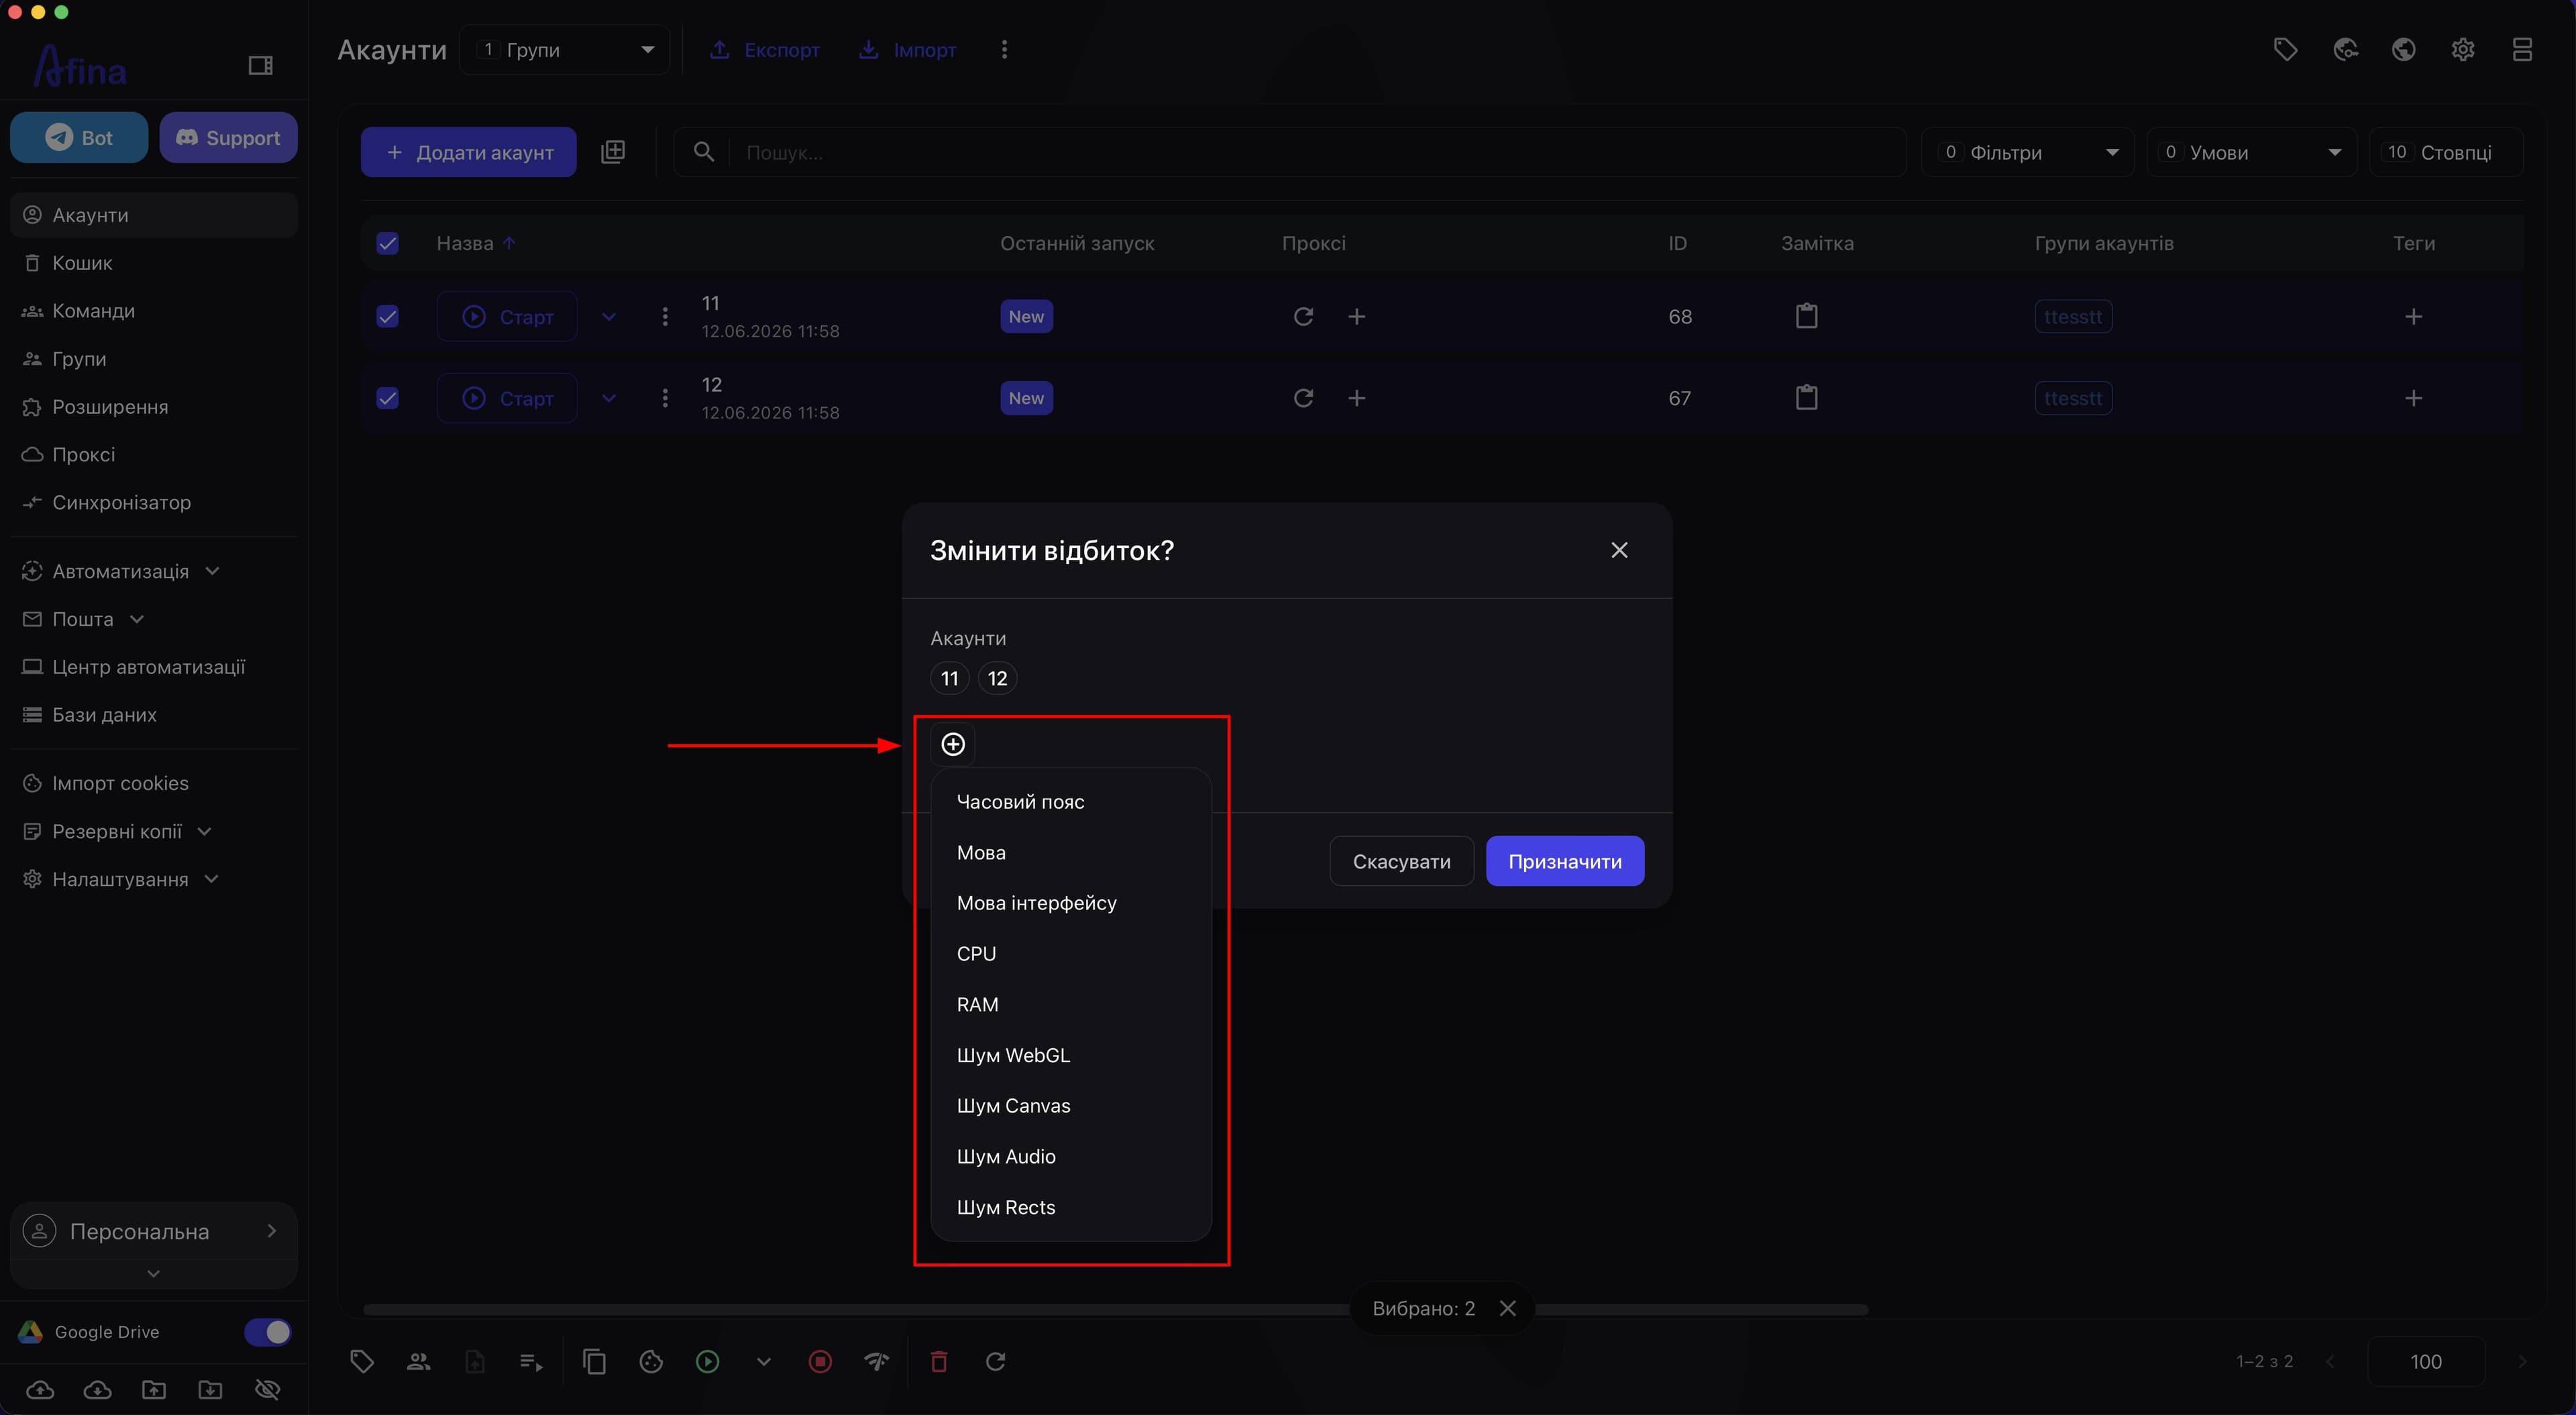The width and height of the screenshot is (2576, 1415).
Task: Refresh proxy for account 12
Action: coord(1303,398)
